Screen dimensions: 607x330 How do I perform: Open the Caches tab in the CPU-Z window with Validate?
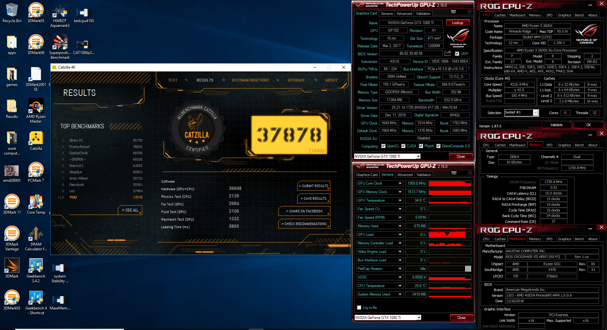[x=500, y=15]
